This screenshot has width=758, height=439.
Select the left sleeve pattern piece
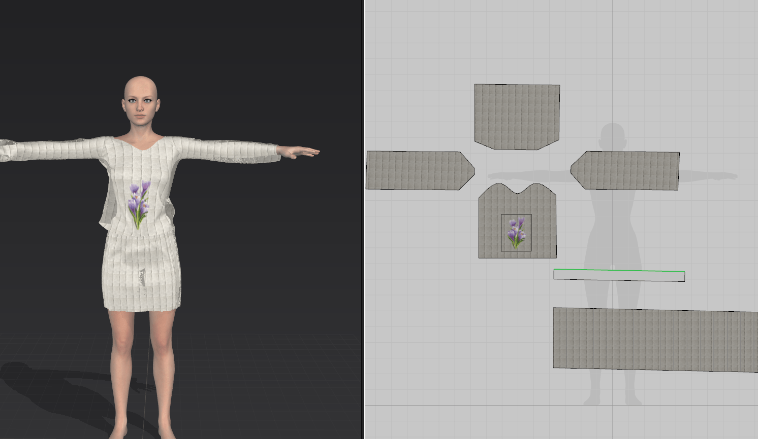coord(417,170)
